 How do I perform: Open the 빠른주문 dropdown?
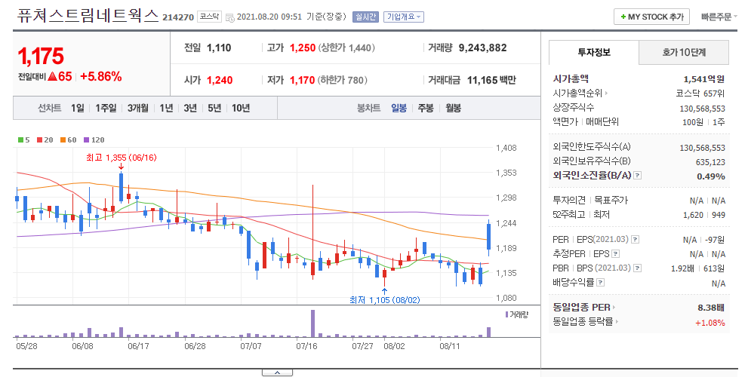tap(719, 17)
